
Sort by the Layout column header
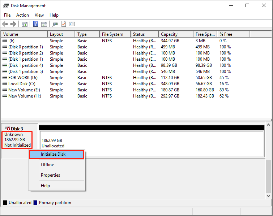[x=61, y=34]
